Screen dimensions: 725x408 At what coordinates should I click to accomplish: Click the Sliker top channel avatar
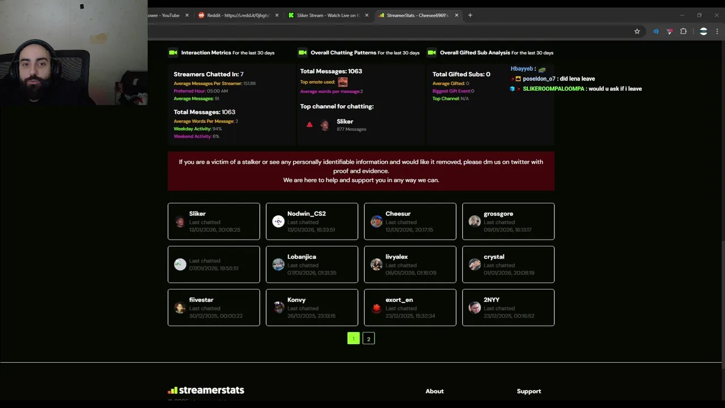[325, 125]
